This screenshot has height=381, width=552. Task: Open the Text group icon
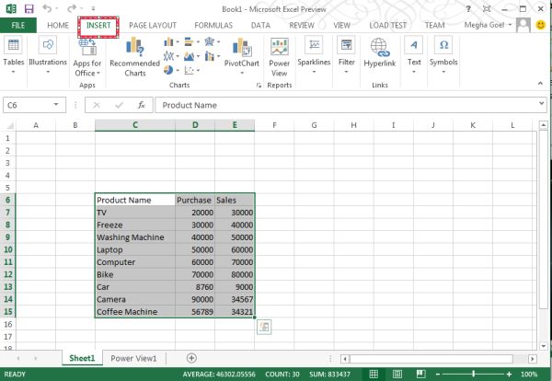(414, 45)
